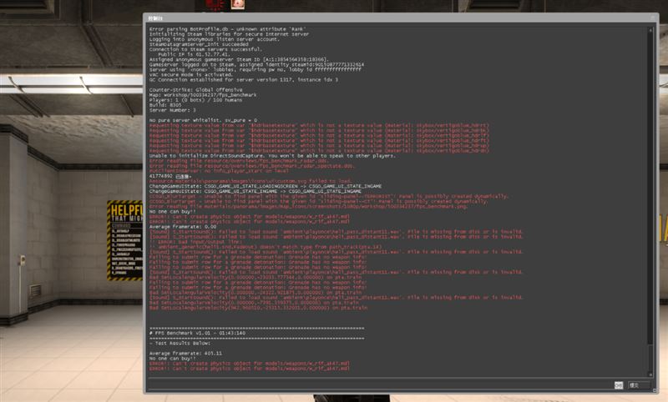The image size is (668, 402).
Task: Click the Submit button beside command input
Action: click(x=638, y=385)
